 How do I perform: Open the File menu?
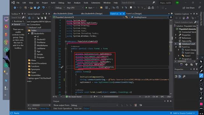coord(18,3)
